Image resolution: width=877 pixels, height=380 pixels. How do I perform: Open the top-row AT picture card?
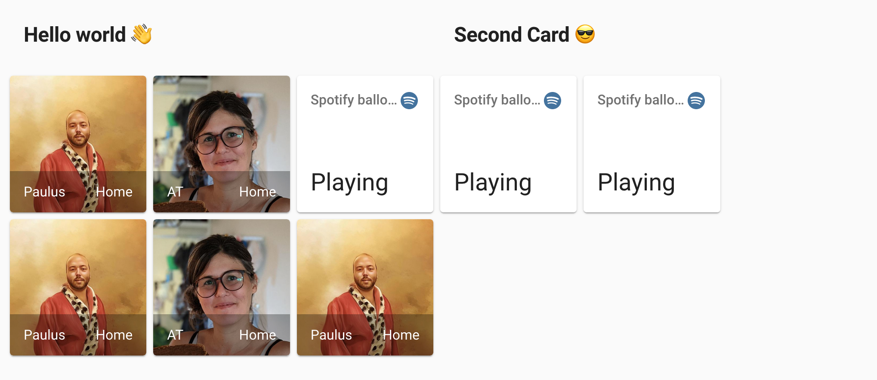[222, 144]
